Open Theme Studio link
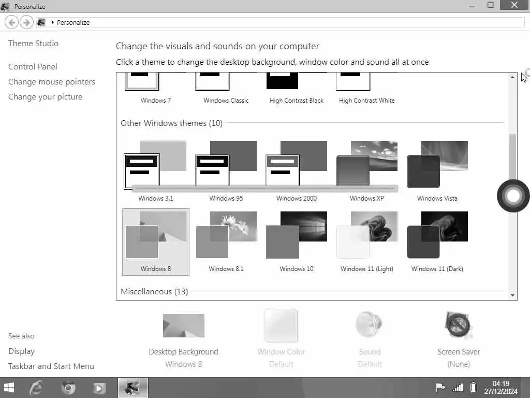The width and height of the screenshot is (530, 398). [33, 44]
